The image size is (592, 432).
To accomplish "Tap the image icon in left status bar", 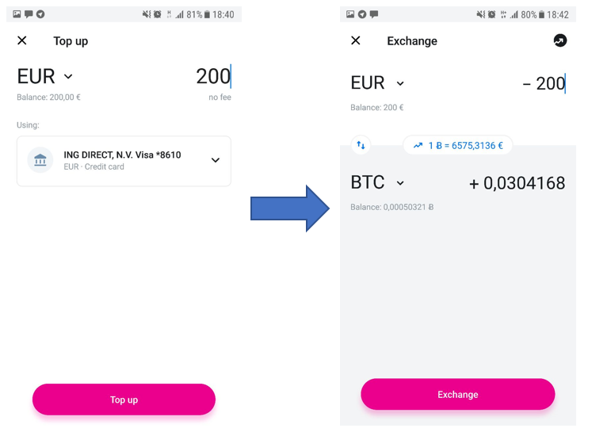I will pyautogui.click(x=17, y=14).
